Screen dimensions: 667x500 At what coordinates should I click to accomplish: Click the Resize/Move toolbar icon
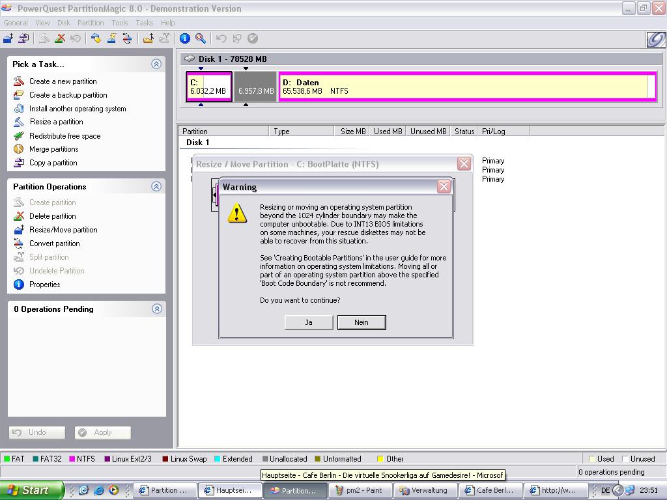[8, 38]
